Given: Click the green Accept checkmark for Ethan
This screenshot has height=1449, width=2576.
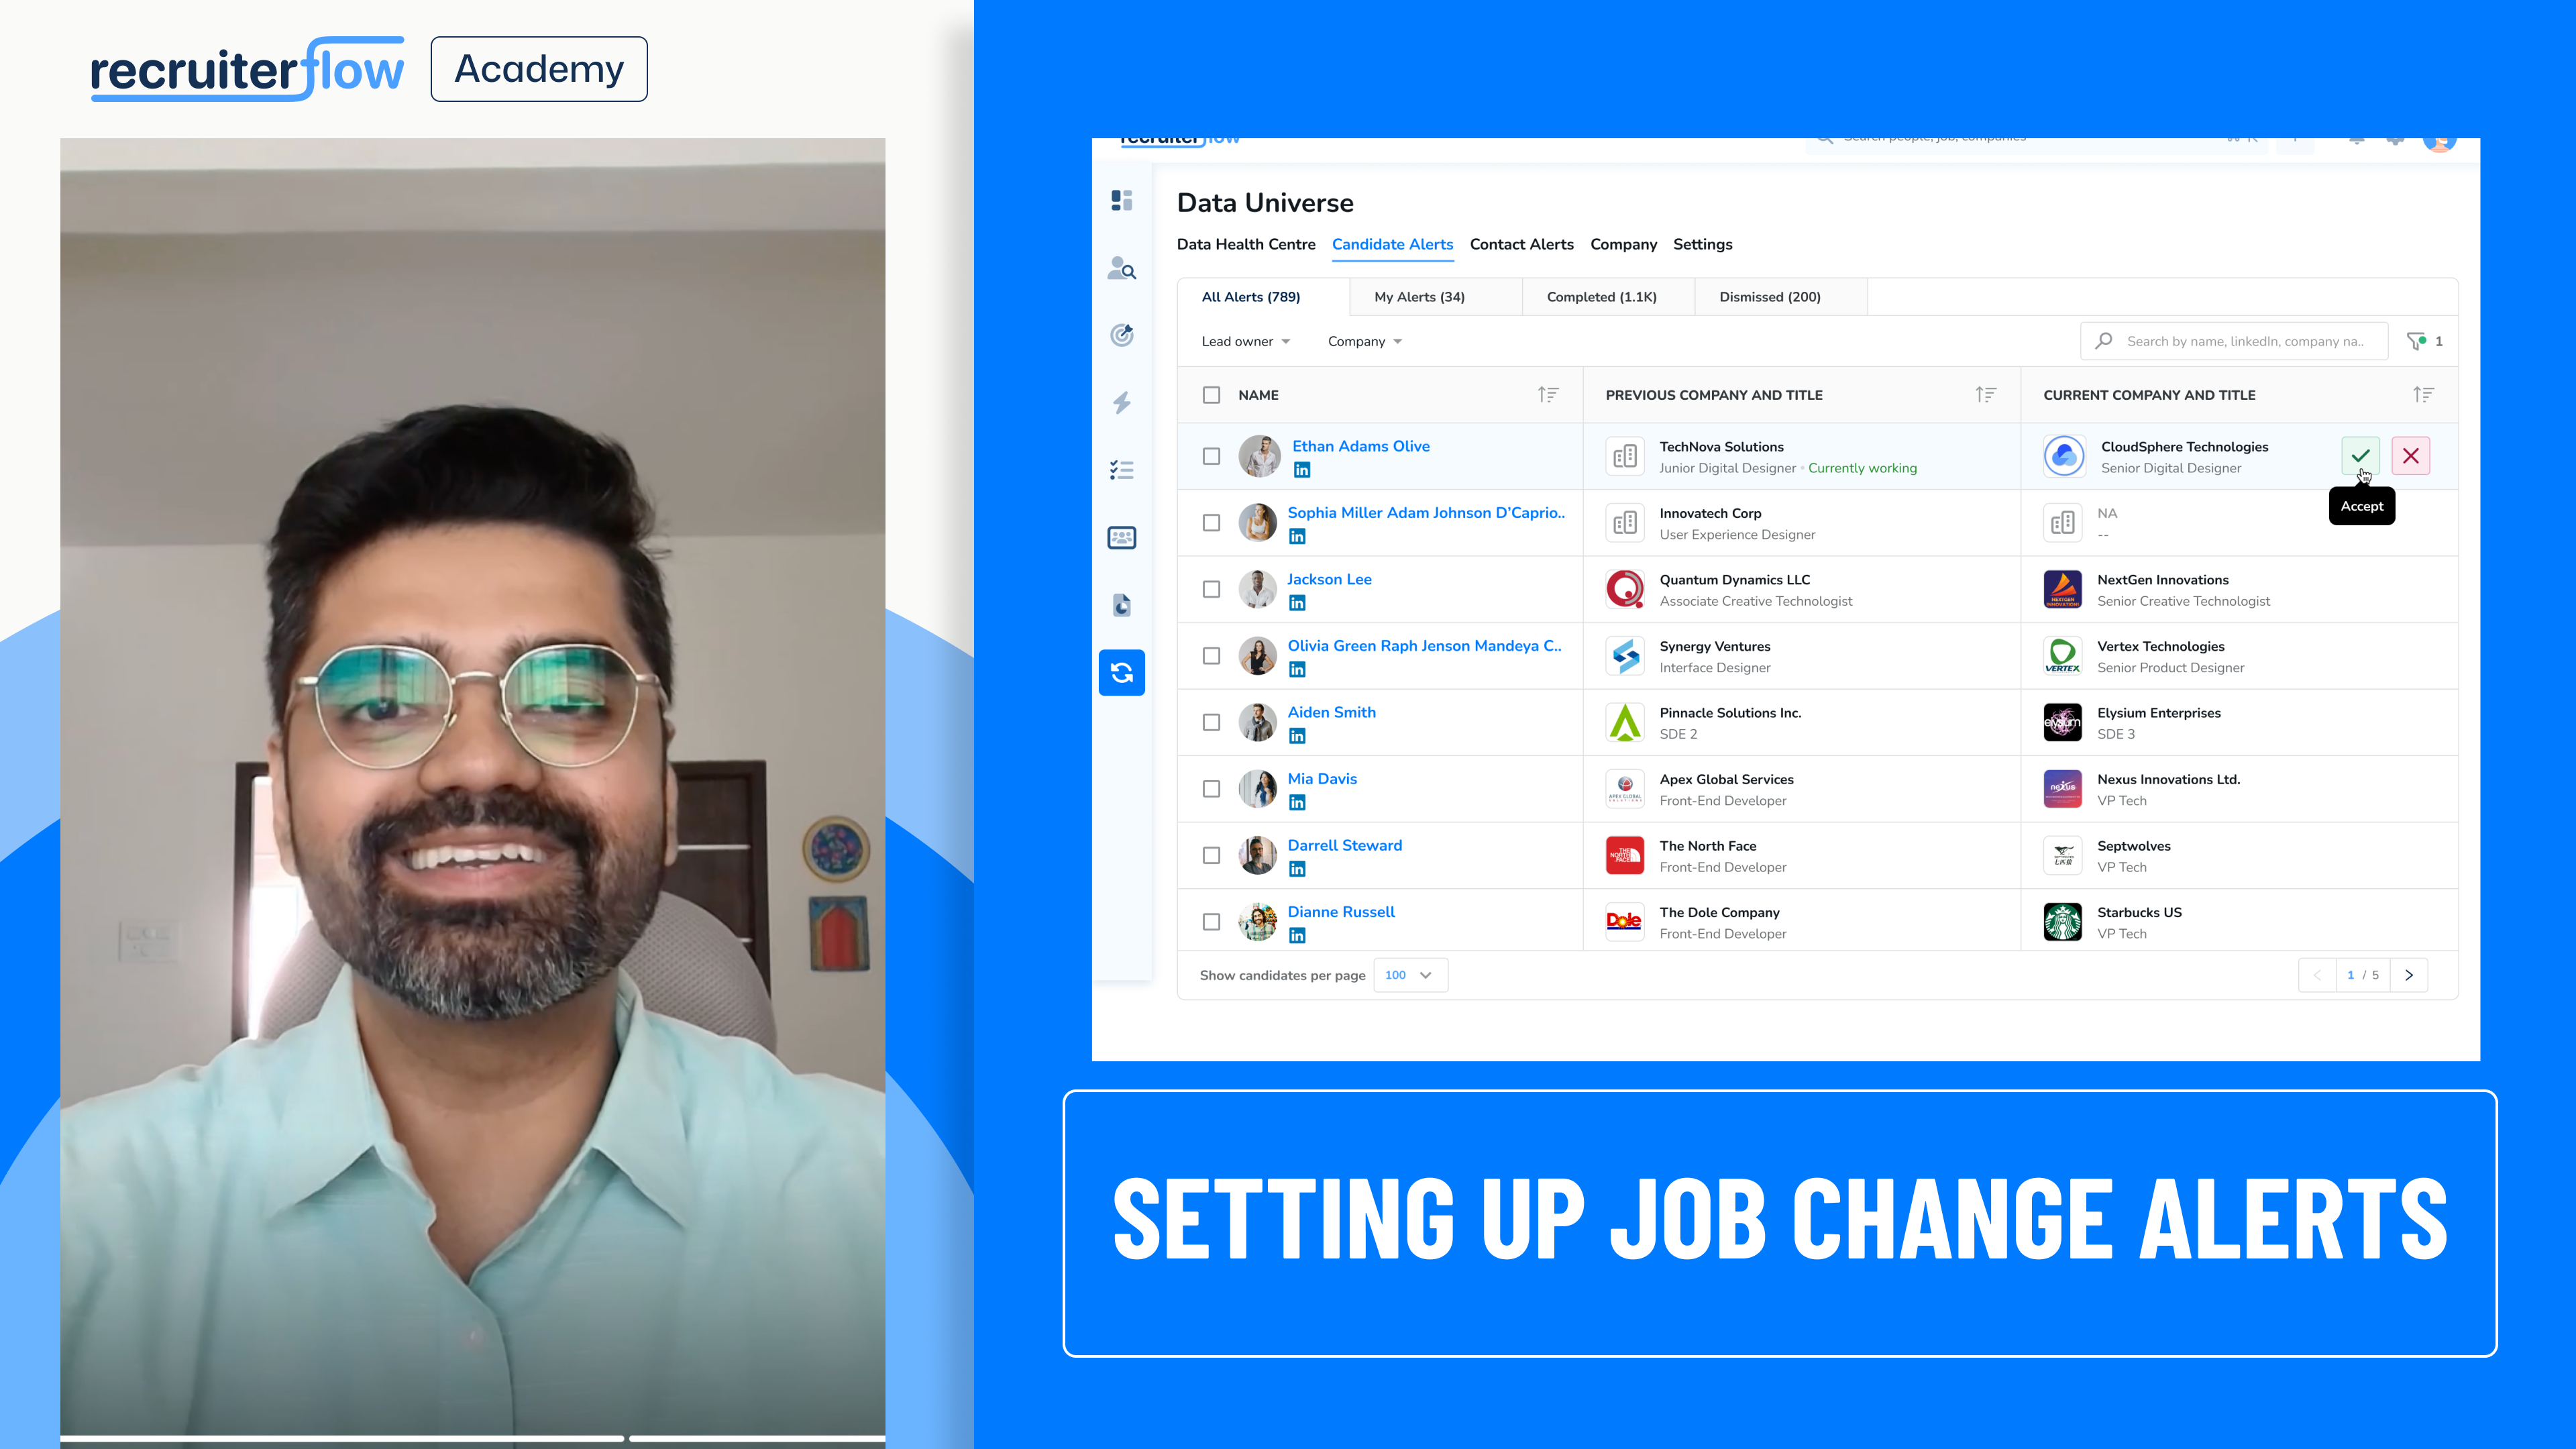Looking at the screenshot, I should (2360, 456).
